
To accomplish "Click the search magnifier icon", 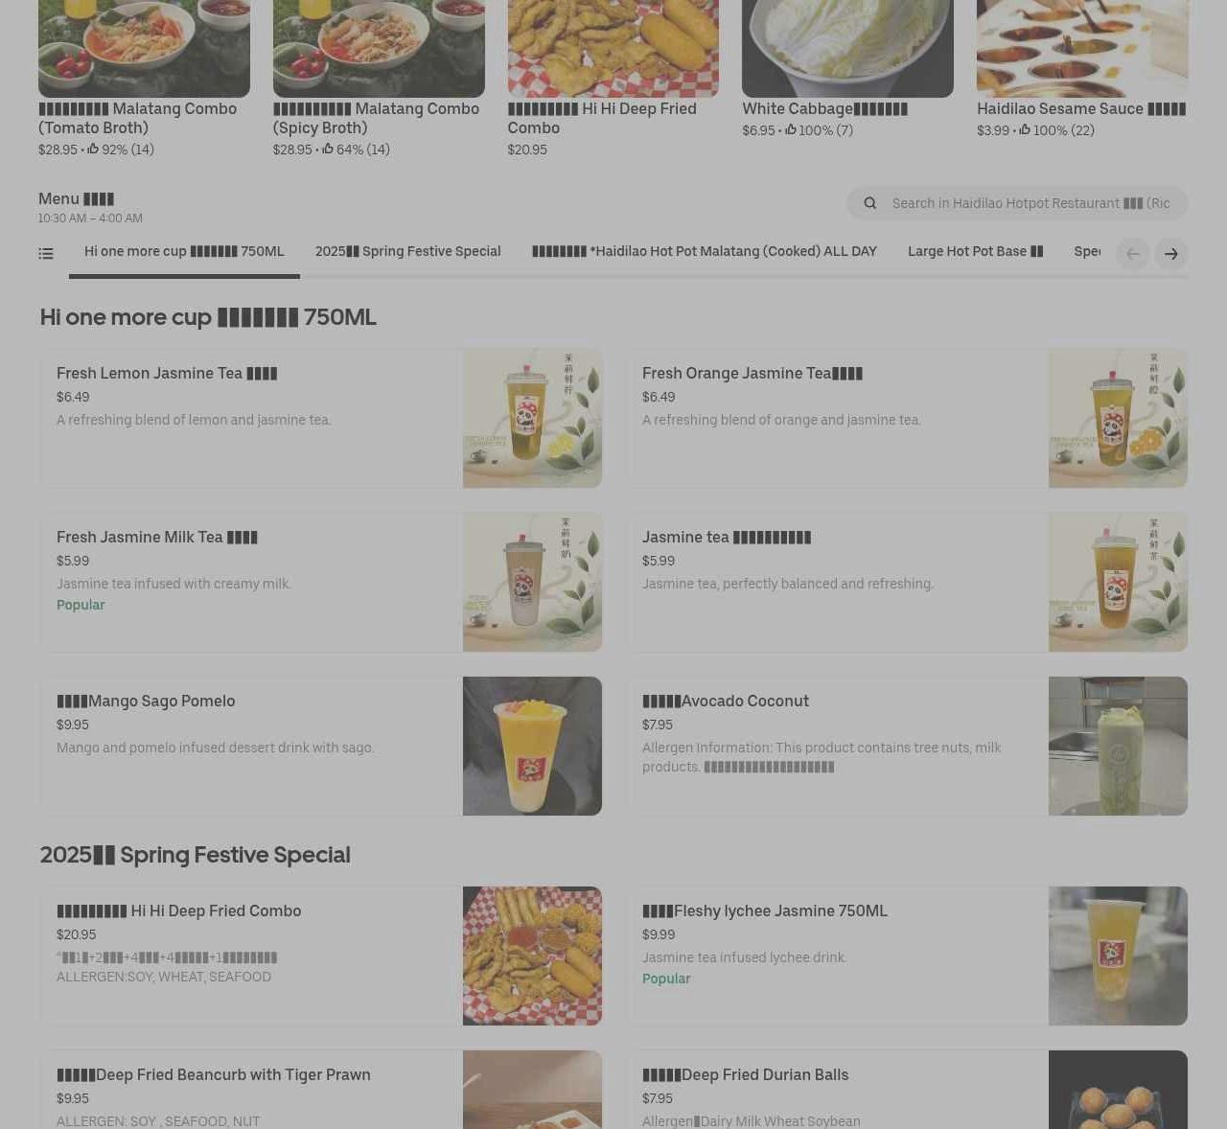I will (870, 203).
